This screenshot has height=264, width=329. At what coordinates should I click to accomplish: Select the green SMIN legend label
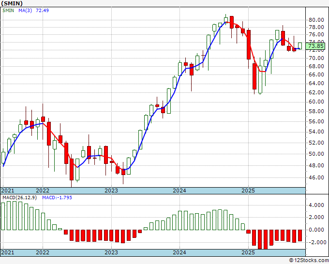(8, 10)
